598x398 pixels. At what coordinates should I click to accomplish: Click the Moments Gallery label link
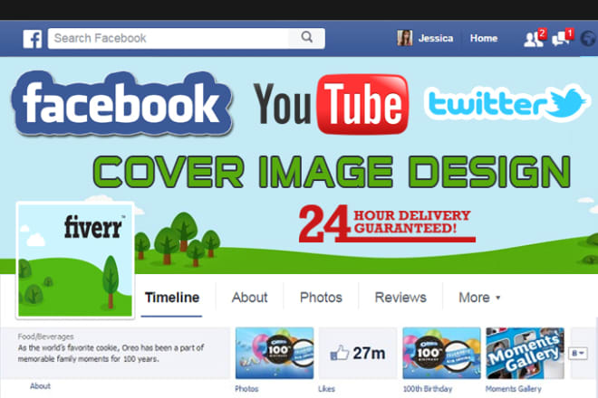(x=514, y=389)
